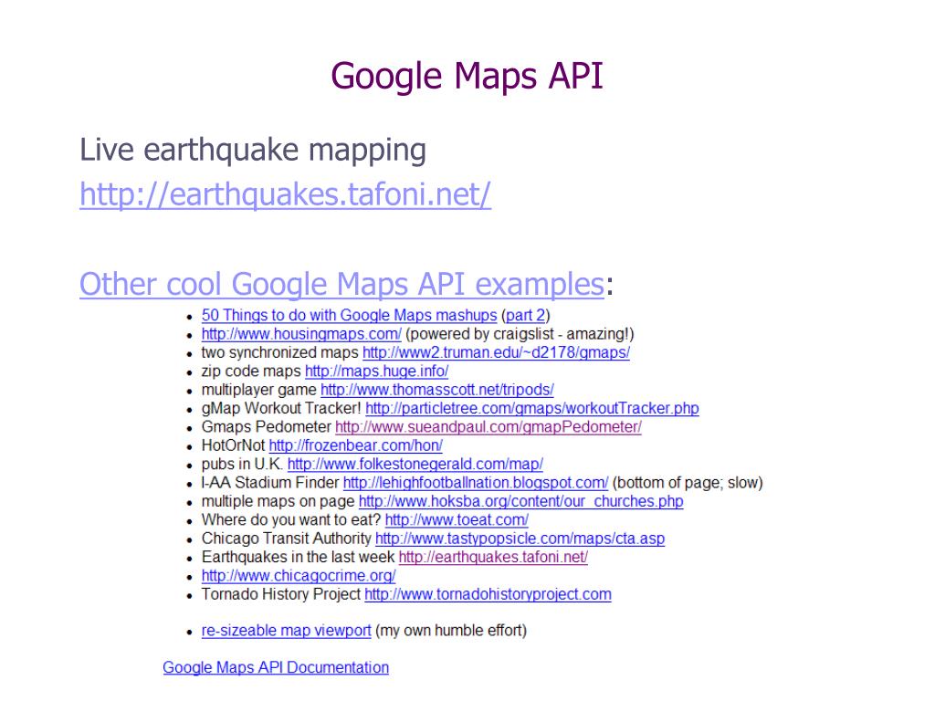Open the large earthquakes.tafoni.net link
This screenshot has height=701, width=935.
pos(285,194)
